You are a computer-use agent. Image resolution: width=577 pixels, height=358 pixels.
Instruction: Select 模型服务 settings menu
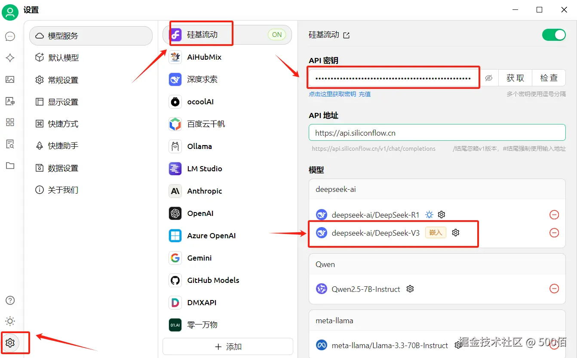(x=91, y=36)
